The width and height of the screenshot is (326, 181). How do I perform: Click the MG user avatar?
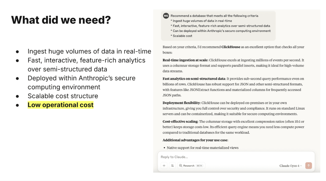tap(166, 16)
